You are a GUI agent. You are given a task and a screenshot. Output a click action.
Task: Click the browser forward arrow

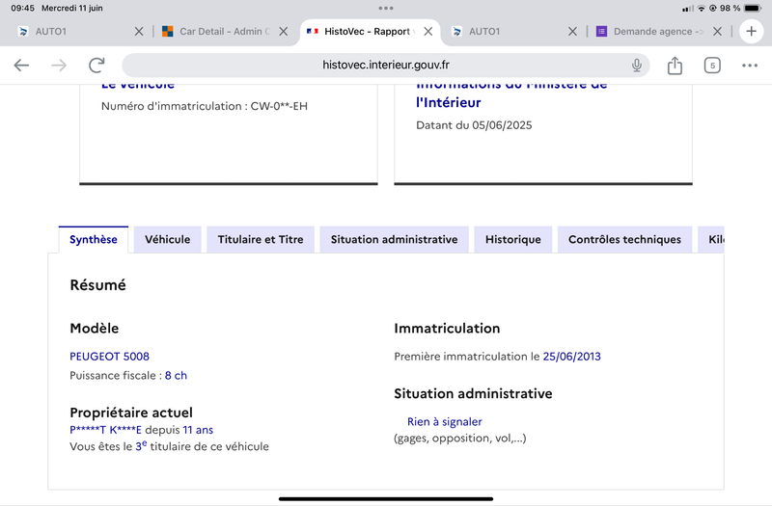pyautogui.click(x=59, y=65)
